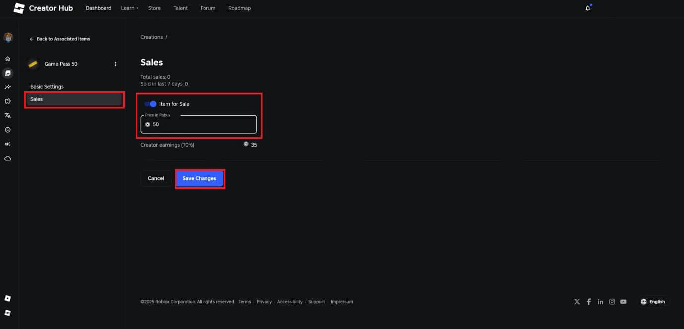Screen dimensions: 684x329
Task: Open the YouTube social link
Action: 623,302
